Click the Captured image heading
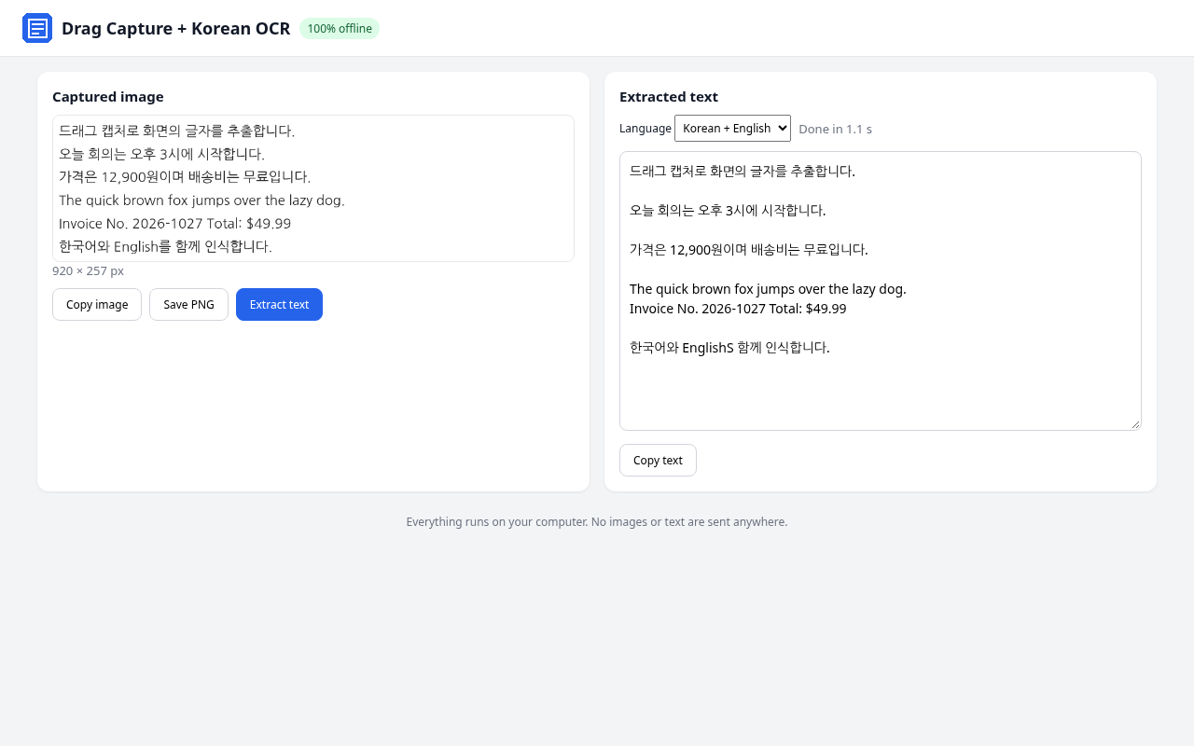The height and width of the screenshot is (746, 1194). pyautogui.click(x=108, y=97)
